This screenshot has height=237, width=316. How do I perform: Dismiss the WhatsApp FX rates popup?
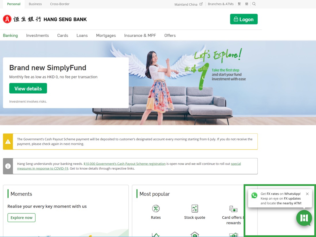(307, 194)
